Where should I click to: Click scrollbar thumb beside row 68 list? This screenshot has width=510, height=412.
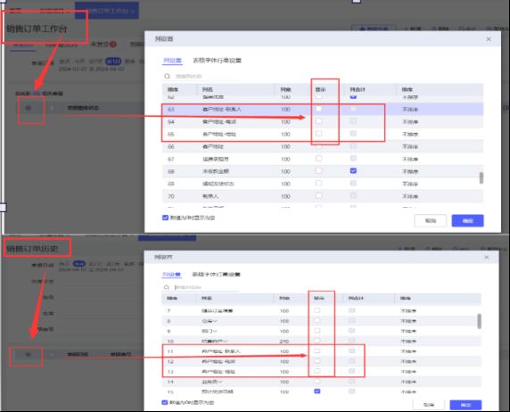coord(481,178)
